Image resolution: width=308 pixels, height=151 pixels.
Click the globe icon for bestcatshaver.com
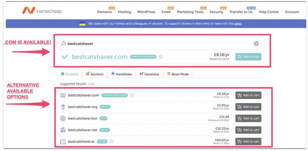(x=63, y=95)
